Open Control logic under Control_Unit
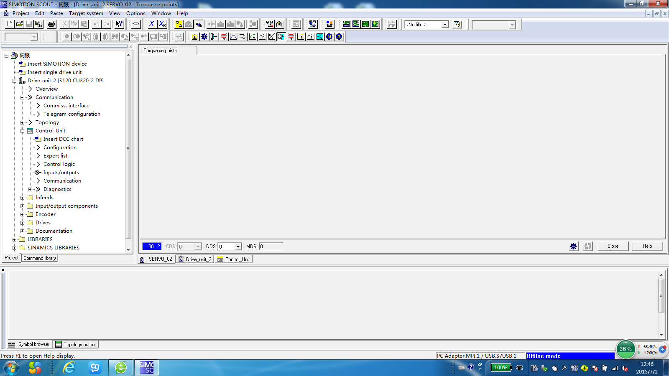 coord(59,164)
